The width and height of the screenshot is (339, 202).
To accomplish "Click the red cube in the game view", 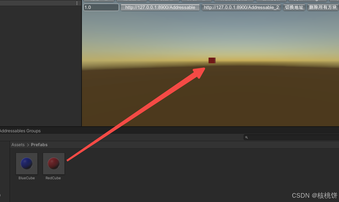I will point(212,60).
